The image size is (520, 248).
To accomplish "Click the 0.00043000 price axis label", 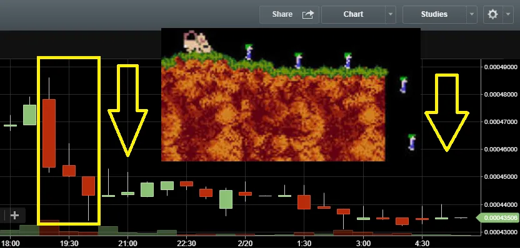I will (x=501, y=232).
